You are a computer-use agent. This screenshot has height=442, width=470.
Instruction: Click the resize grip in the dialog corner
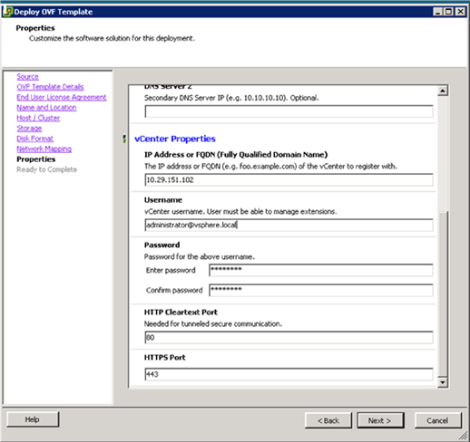click(463, 435)
